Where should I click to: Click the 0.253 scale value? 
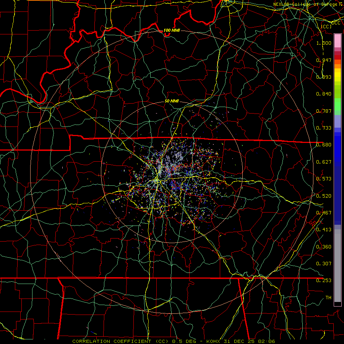click(x=324, y=281)
